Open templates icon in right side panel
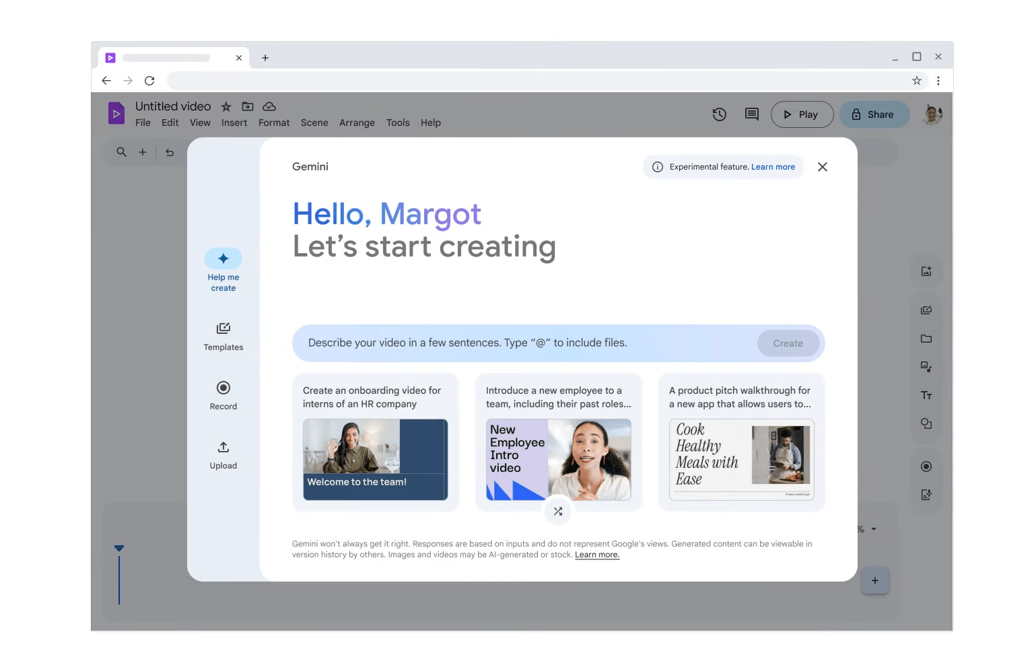Screen dimensions: 1036x657 pos(926,310)
